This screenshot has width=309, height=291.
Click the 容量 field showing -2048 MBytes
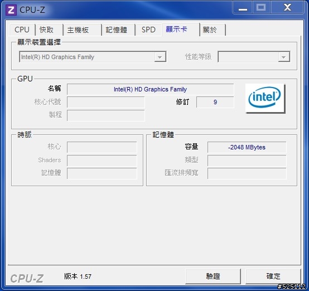click(247, 147)
